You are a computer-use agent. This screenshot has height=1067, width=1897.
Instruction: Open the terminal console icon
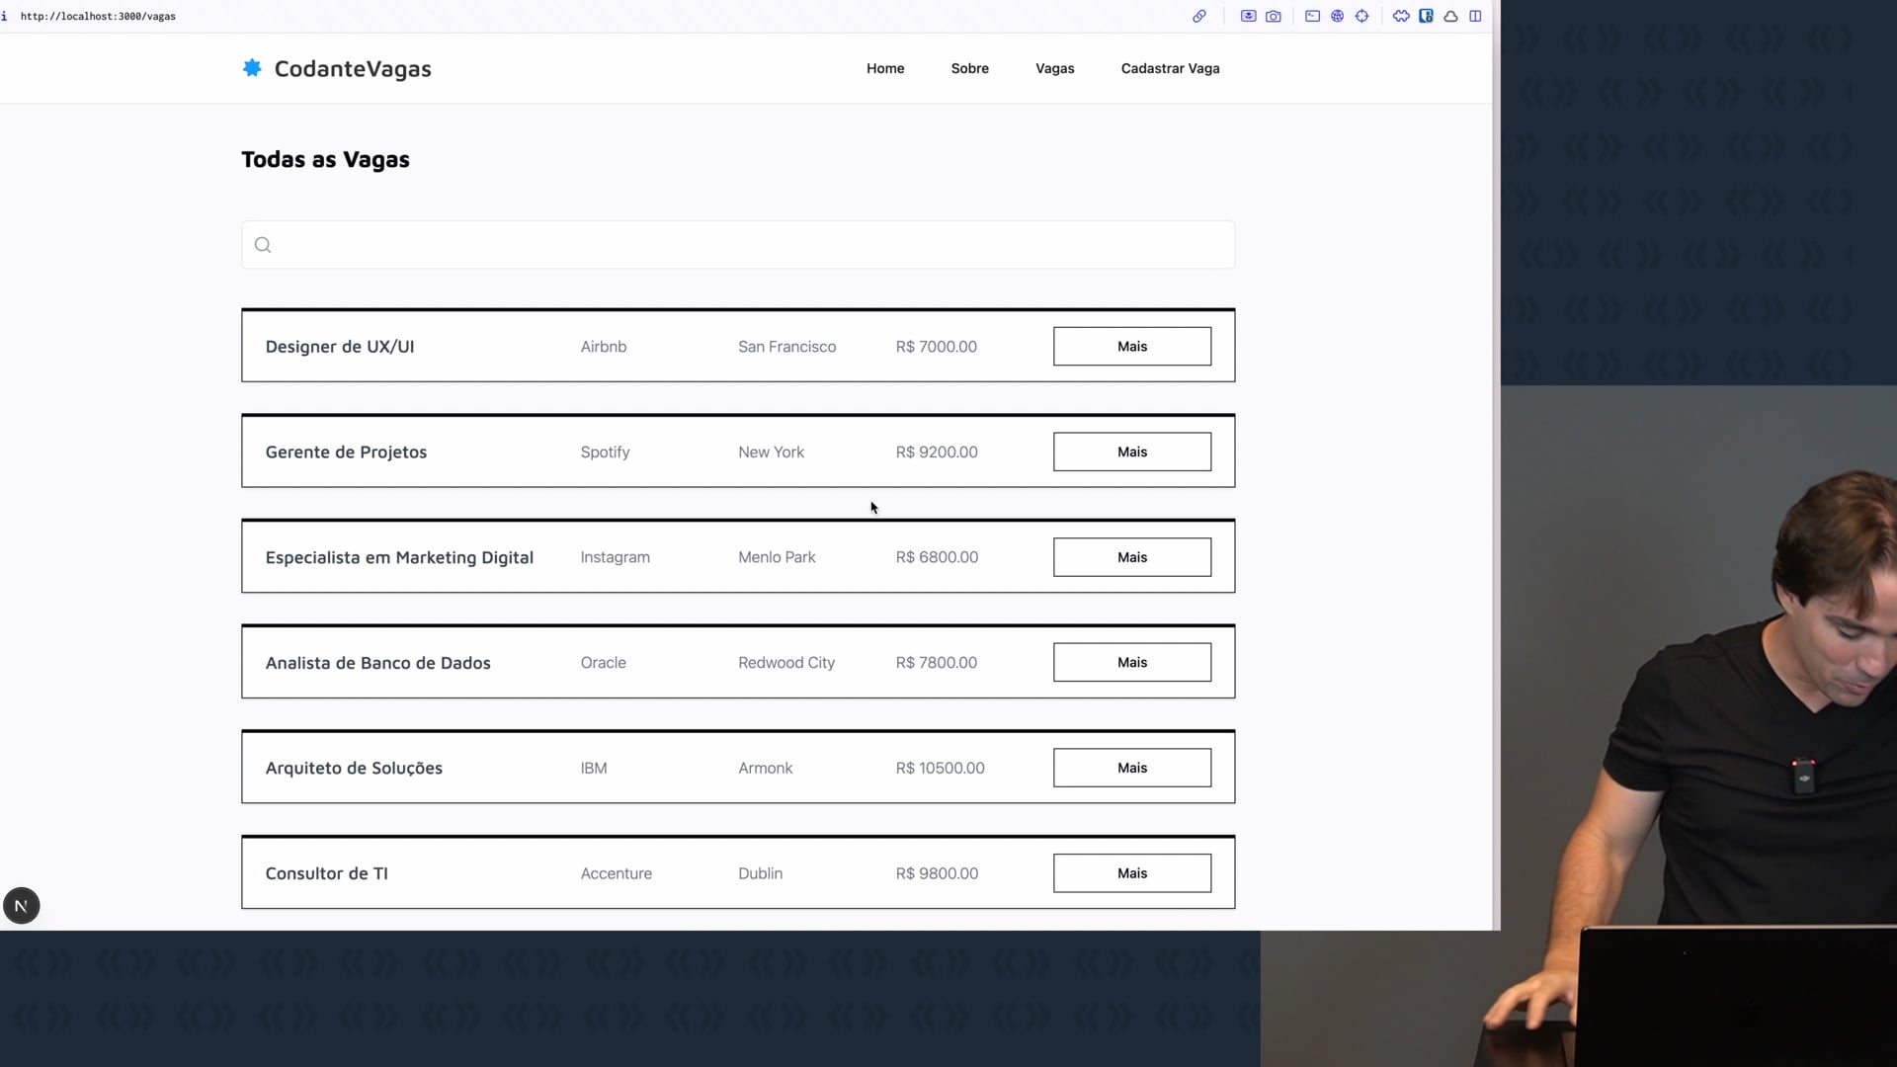(1312, 16)
